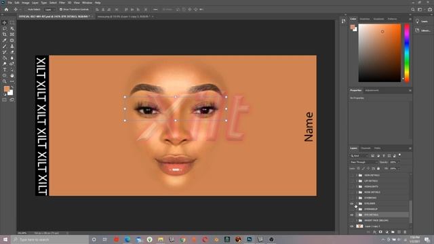Click the Libraries panel button

(422, 30)
